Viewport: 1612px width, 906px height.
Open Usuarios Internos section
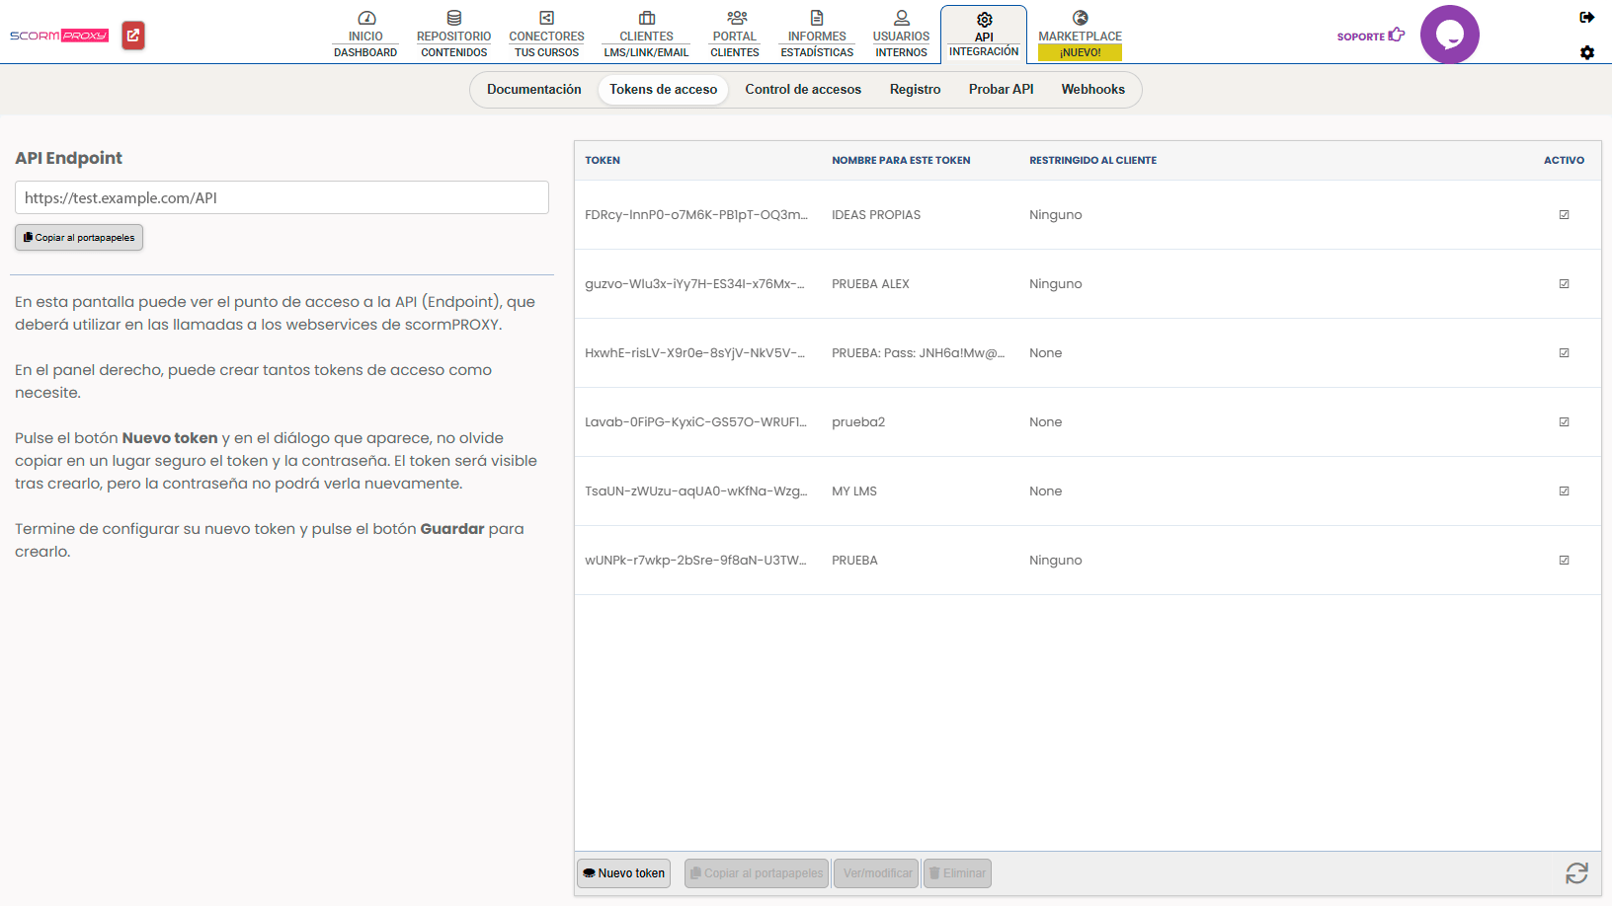pyautogui.click(x=901, y=35)
